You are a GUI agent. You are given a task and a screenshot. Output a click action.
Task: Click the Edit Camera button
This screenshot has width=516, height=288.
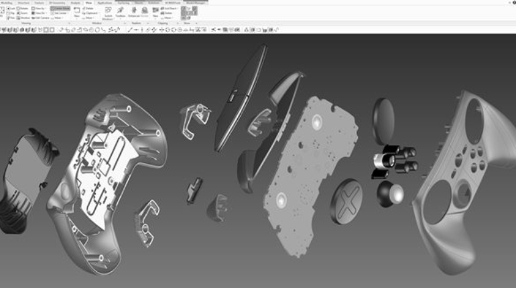(40, 18)
